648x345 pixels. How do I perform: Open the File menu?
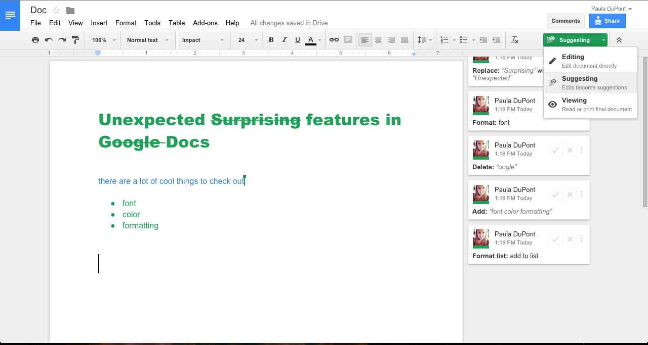[35, 23]
